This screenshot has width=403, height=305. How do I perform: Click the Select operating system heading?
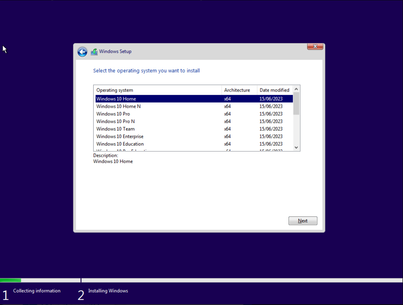[146, 71]
